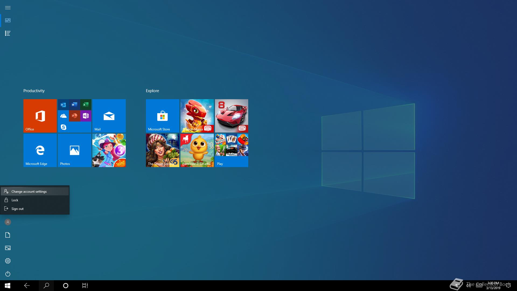Select the Pinned tiles view icon
This screenshot has width=517, height=291.
click(x=8, y=20)
